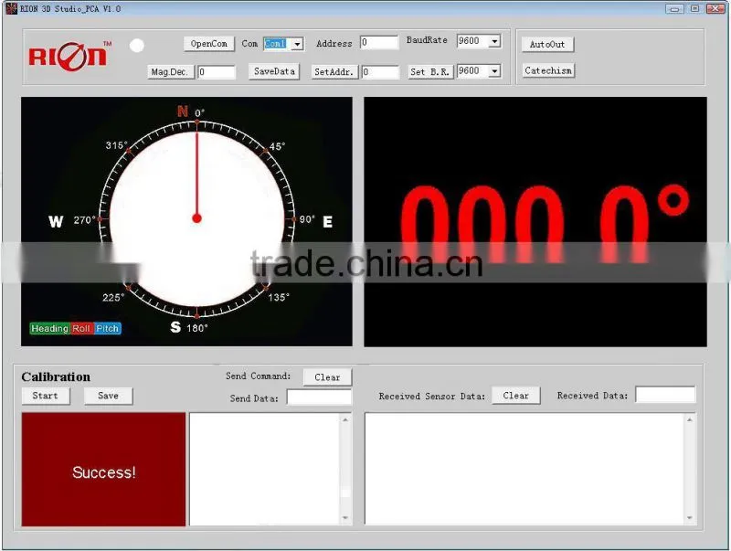Image resolution: width=731 pixels, height=551 pixels.
Task: Click the Success! calibration status panel
Action: pos(103,470)
